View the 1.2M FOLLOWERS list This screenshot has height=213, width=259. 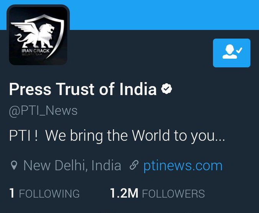(x=157, y=193)
